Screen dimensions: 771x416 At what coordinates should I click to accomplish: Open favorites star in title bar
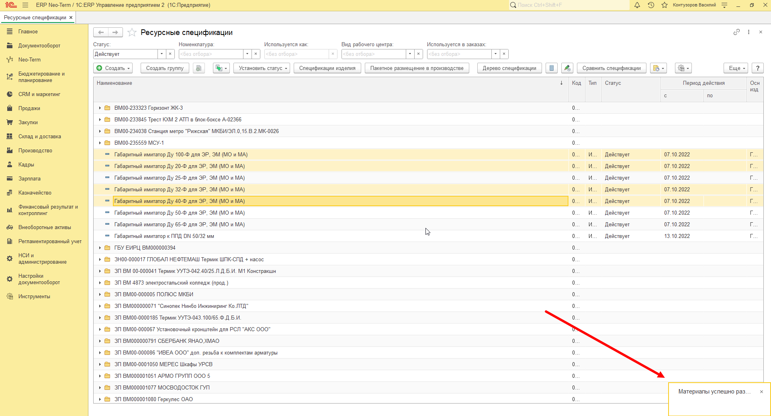click(x=665, y=5)
